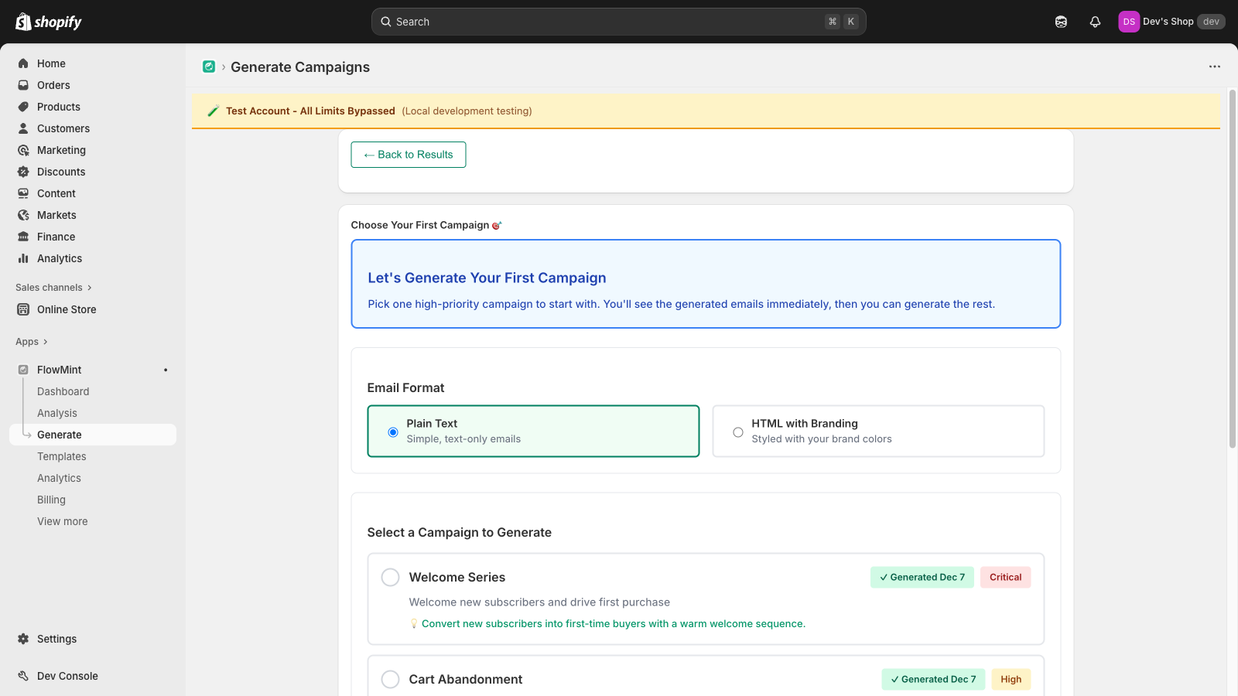Open the three-dot more actions menu
1238x696 pixels.
(1214, 67)
